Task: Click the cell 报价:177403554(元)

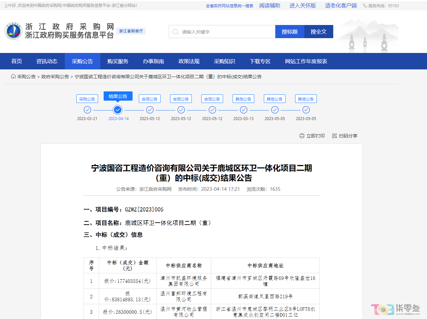Action: click(127, 281)
